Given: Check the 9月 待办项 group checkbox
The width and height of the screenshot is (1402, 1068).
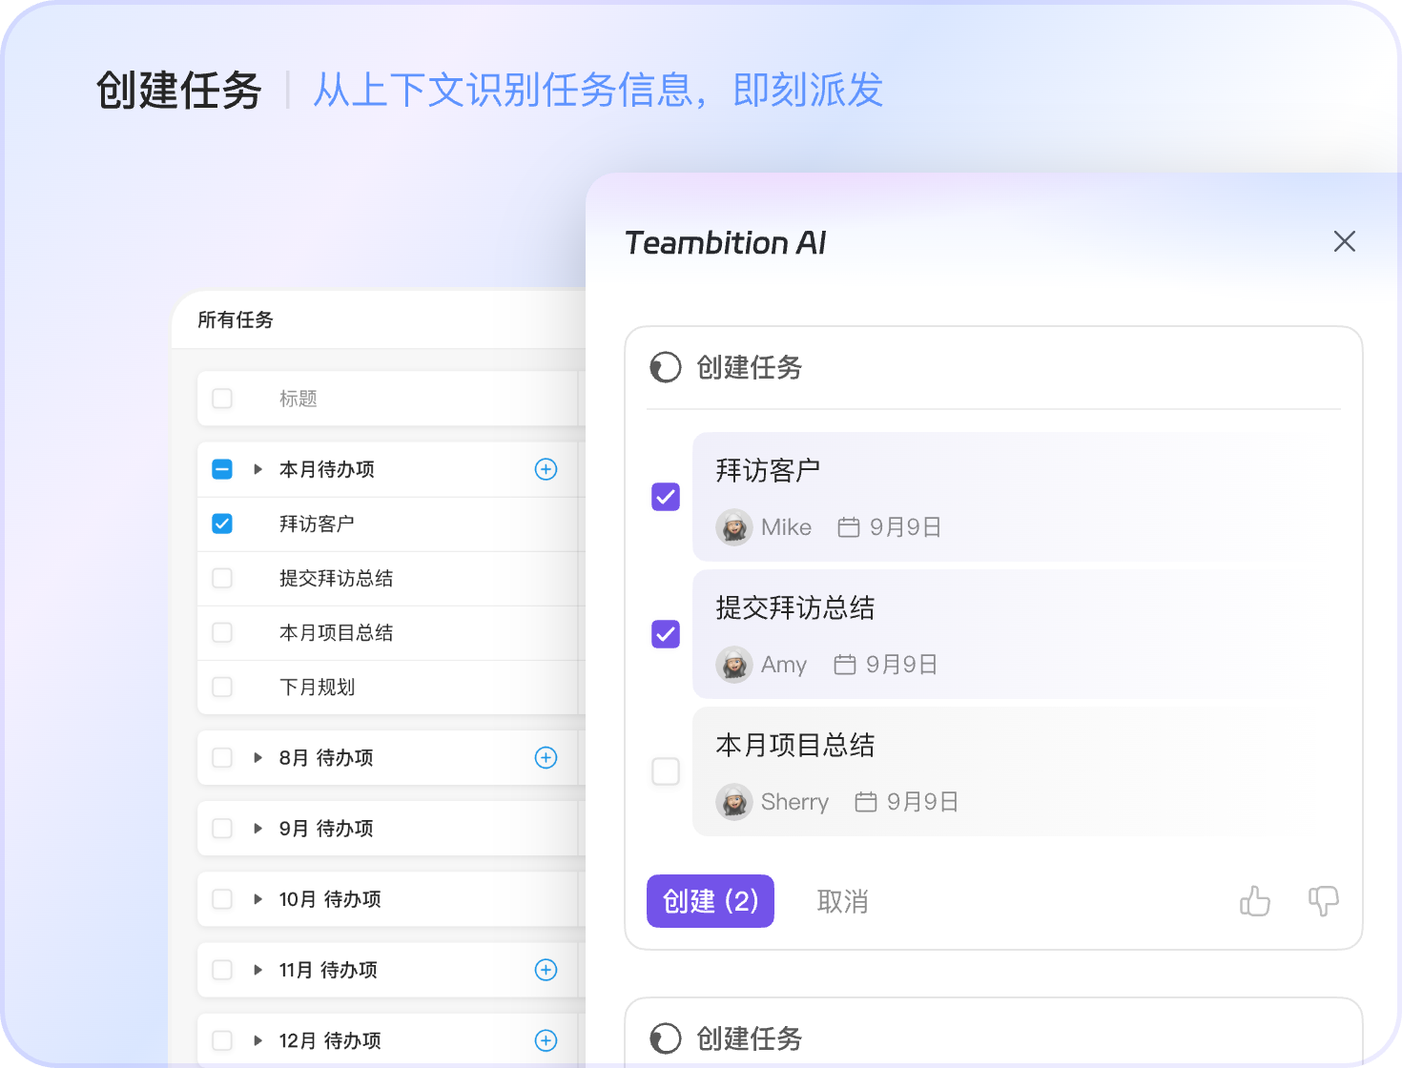Looking at the screenshot, I should (222, 828).
